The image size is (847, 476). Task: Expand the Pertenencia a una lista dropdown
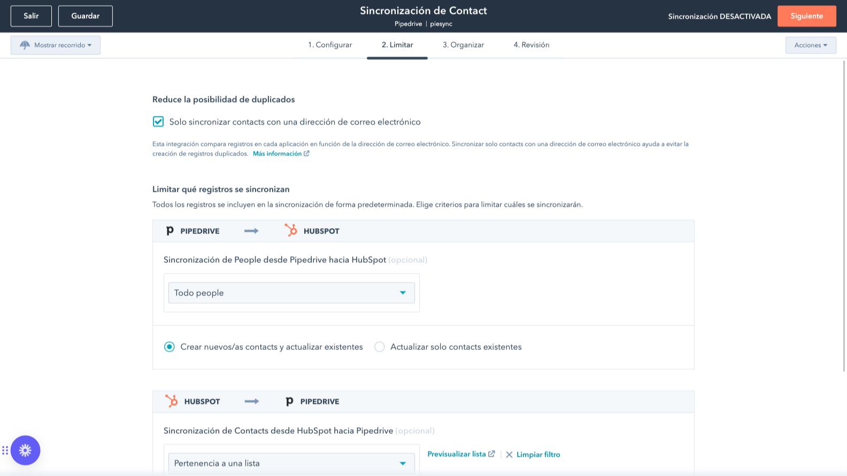(291, 463)
